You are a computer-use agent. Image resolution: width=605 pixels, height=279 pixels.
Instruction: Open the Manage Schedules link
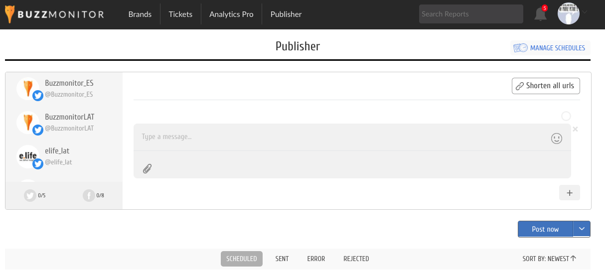(550, 48)
